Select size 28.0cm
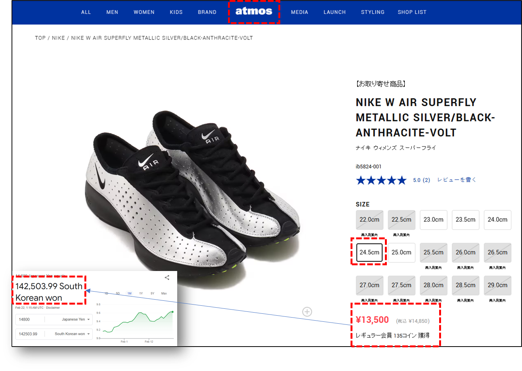Image resolution: width=522 pixels, height=371 pixels. 434,286
